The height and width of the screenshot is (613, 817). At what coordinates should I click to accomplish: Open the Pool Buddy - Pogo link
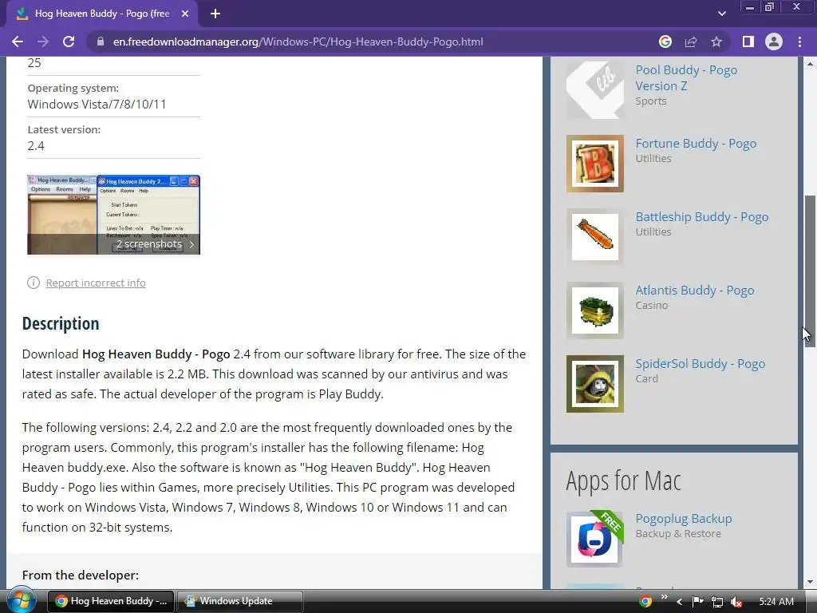click(x=685, y=77)
